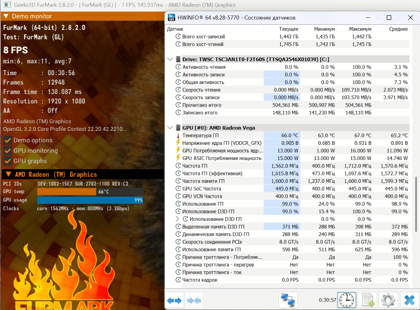Maximize the HWiNFO sensor window
Viewport: 420px width, 310px height.
coord(389,18)
